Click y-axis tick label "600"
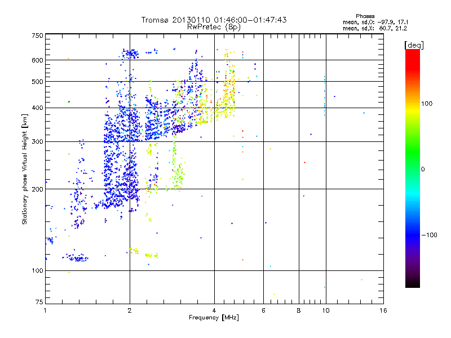 click(38, 60)
